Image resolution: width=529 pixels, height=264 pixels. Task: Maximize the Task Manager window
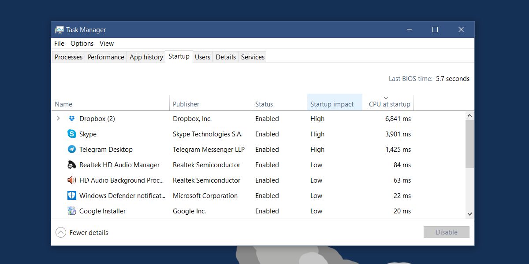click(x=435, y=30)
